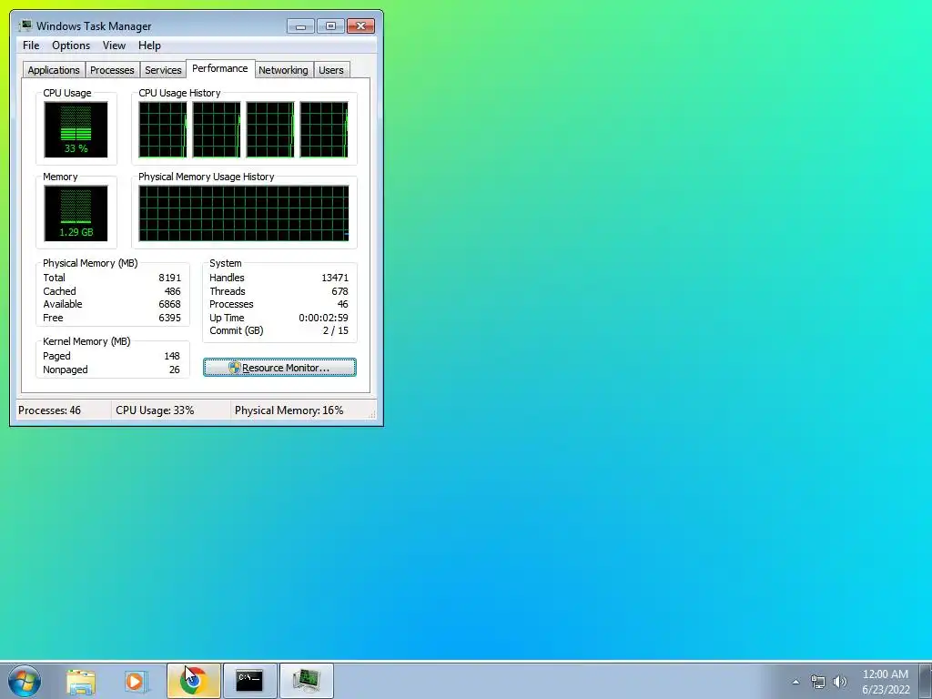
Task: Click the CPU Usage 33 % gauge
Action: [x=76, y=129]
